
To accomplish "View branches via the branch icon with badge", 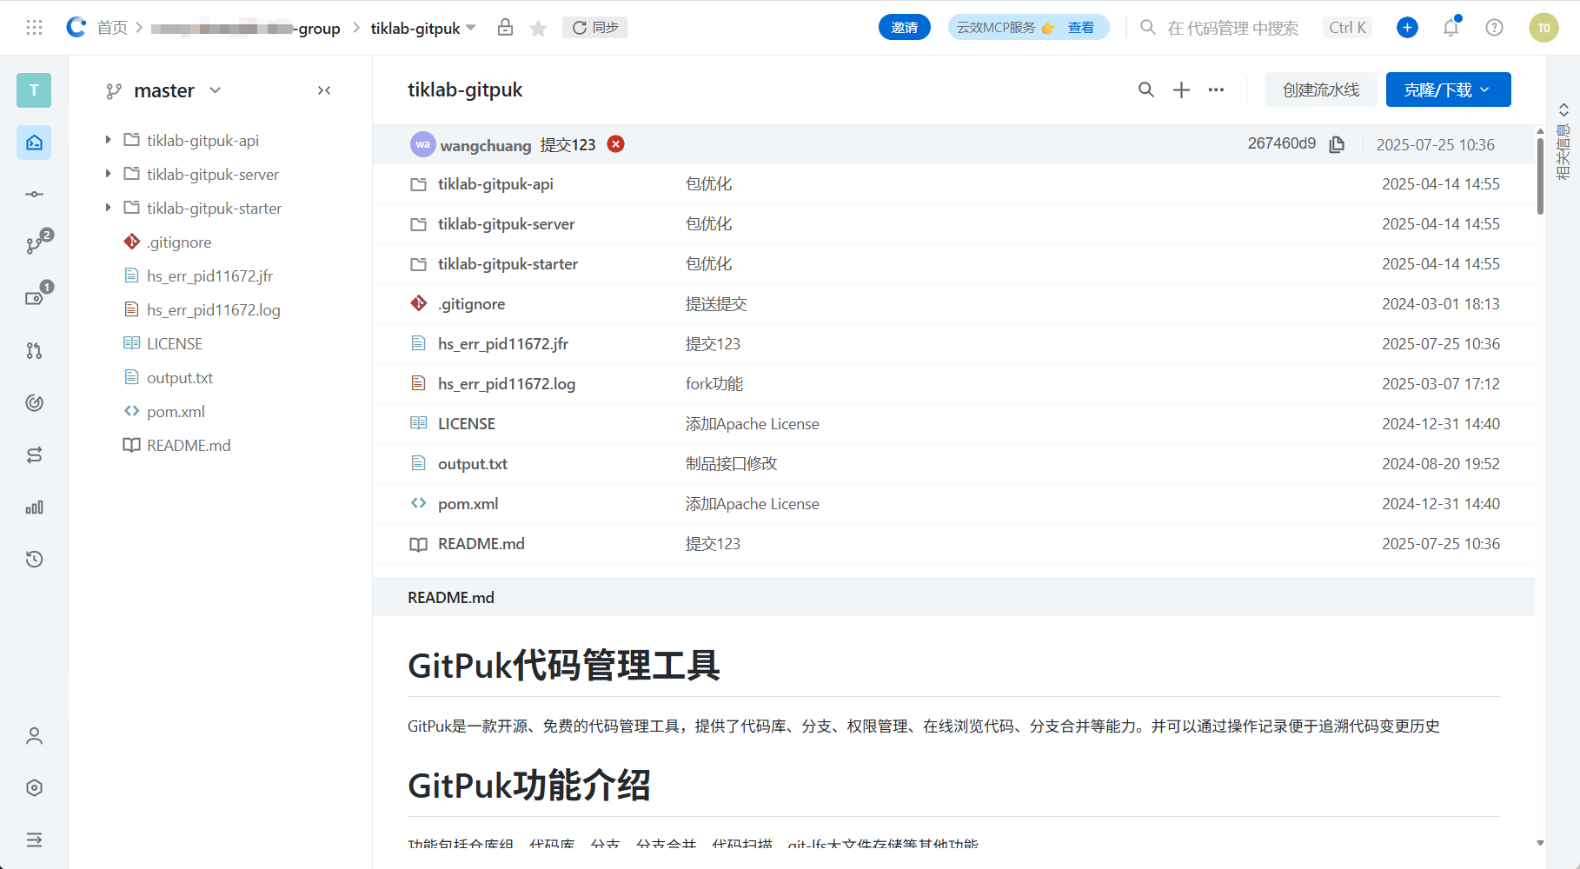I will 34,244.
